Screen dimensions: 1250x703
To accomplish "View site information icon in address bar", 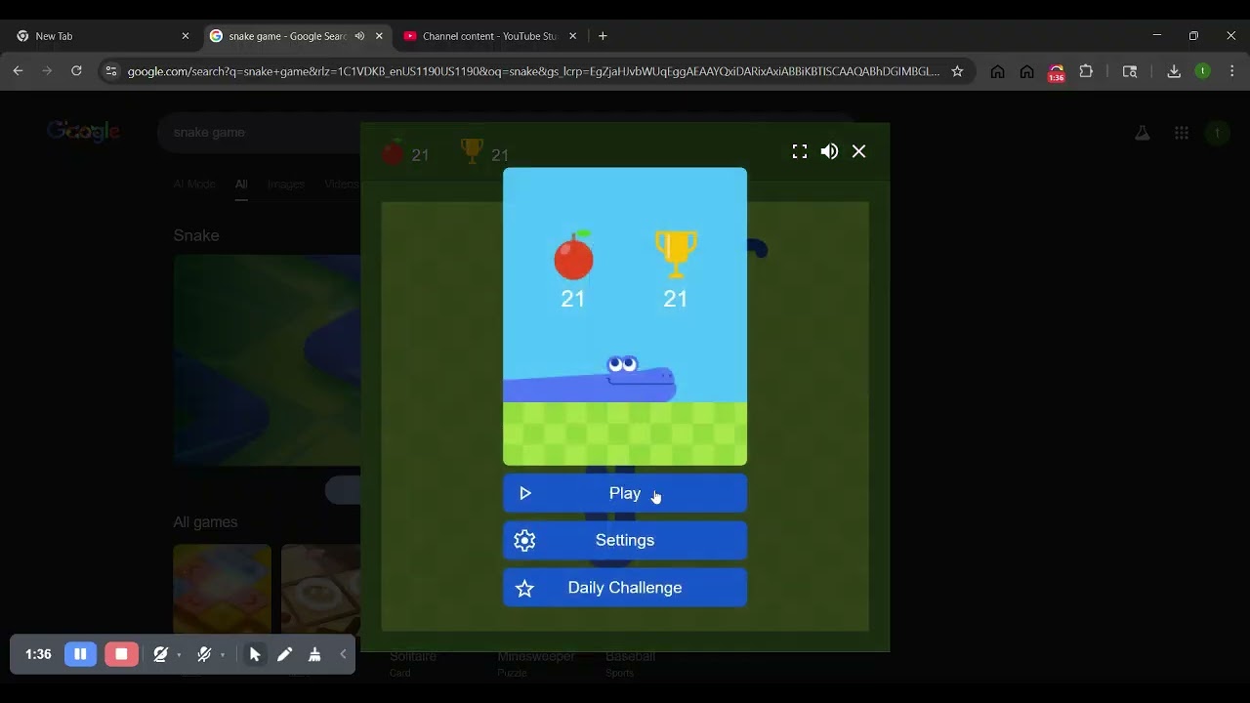I will [111, 71].
